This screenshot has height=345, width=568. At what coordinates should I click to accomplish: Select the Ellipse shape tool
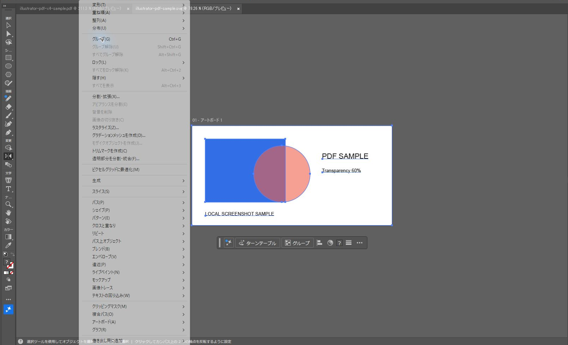click(8, 66)
